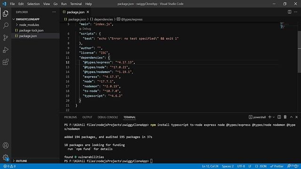
Task: Focus the terminal prompt input
Action: [151, 161]
